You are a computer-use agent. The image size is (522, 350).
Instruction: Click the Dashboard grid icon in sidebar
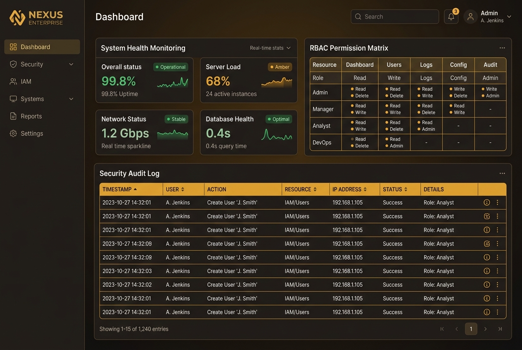click(x=13, y=47)
